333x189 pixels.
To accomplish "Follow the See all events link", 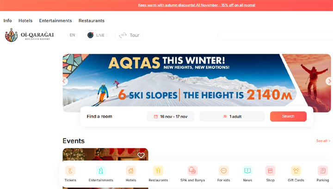I will (323, 141).
